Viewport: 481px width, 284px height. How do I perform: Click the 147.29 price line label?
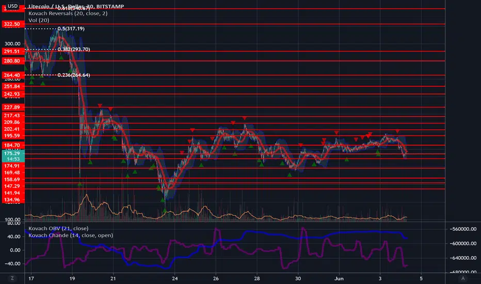12,186
